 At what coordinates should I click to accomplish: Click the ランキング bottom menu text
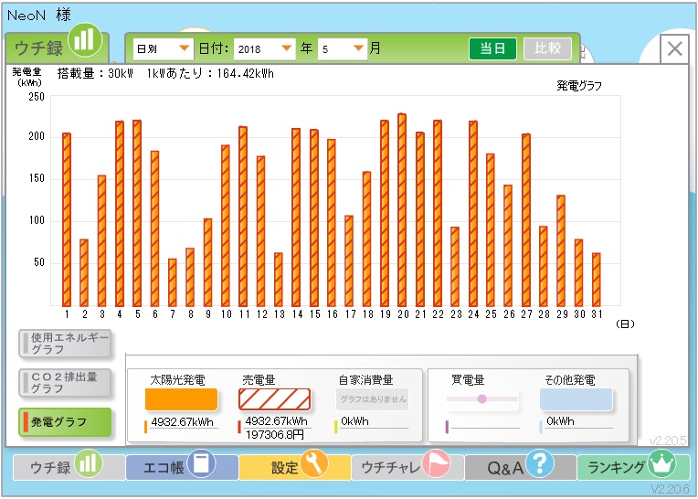click(x=616, y=467)
